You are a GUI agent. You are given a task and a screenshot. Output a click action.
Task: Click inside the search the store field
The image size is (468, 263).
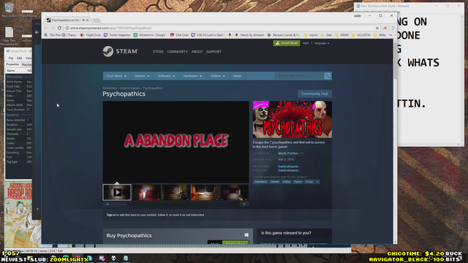[299, 76]
